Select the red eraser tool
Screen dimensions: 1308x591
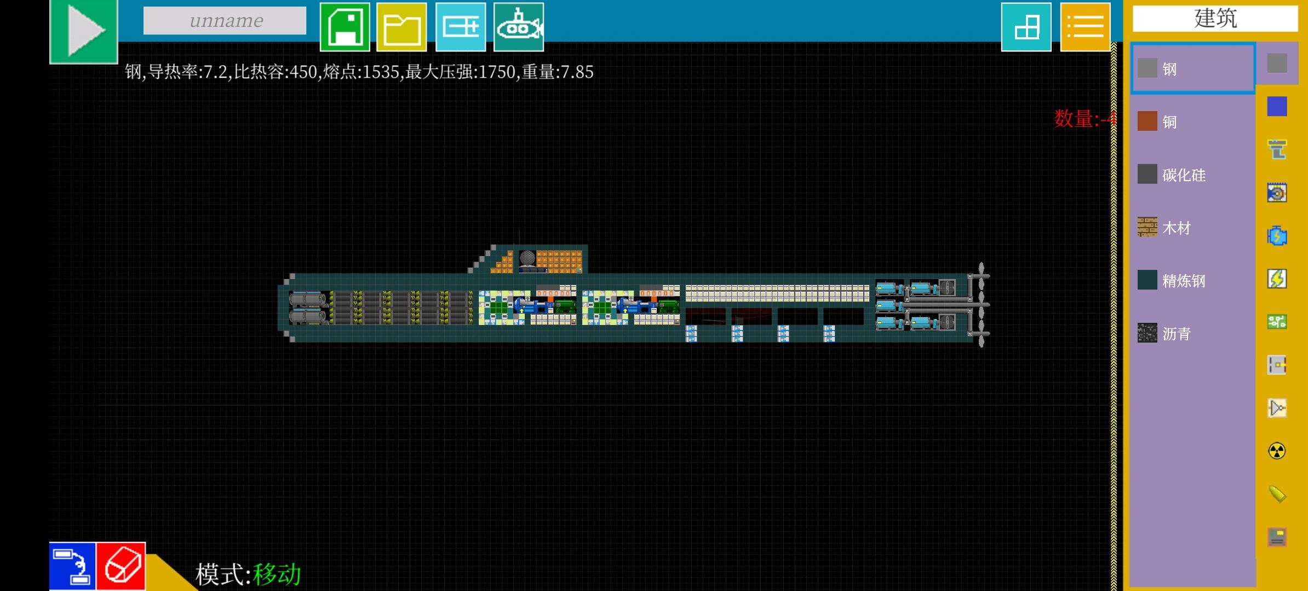point(121,566)
